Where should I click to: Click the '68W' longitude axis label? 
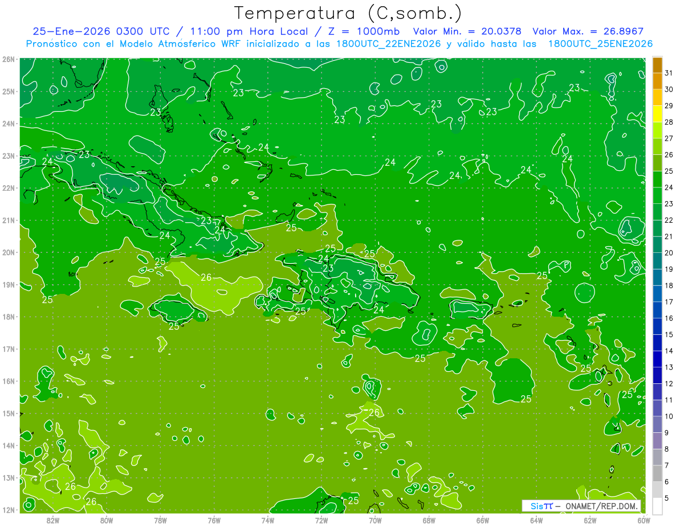(429, 520)
